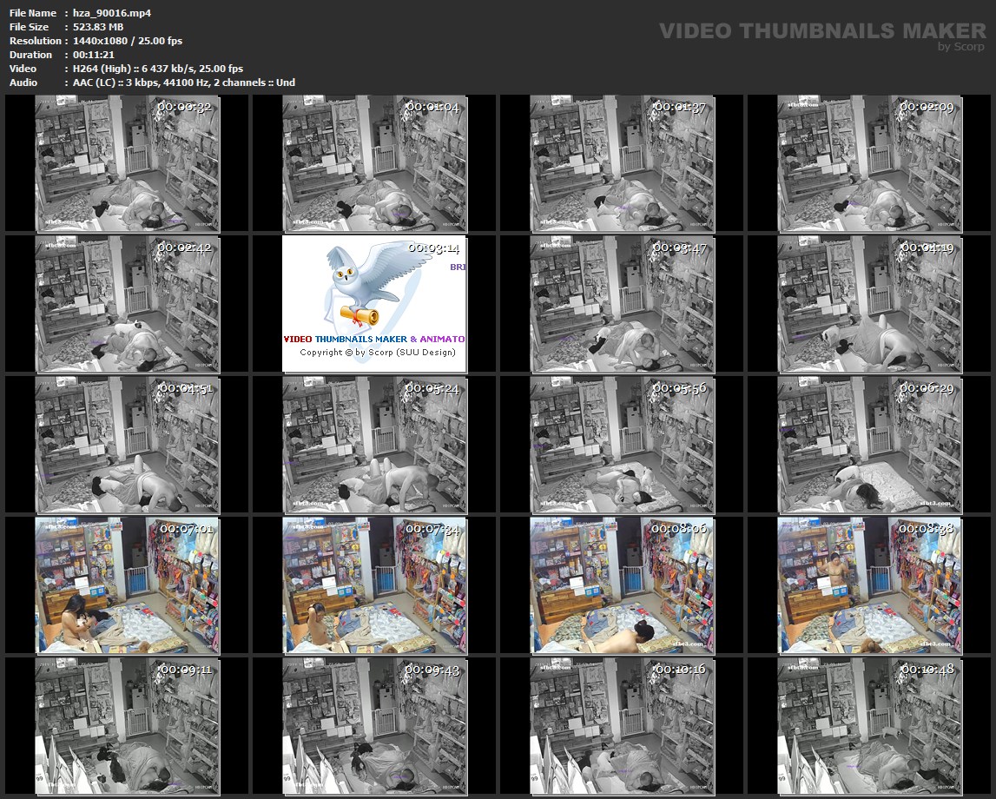
Task: Open the thumbnail stamped 00:02:09
Action: click(870, 163)
